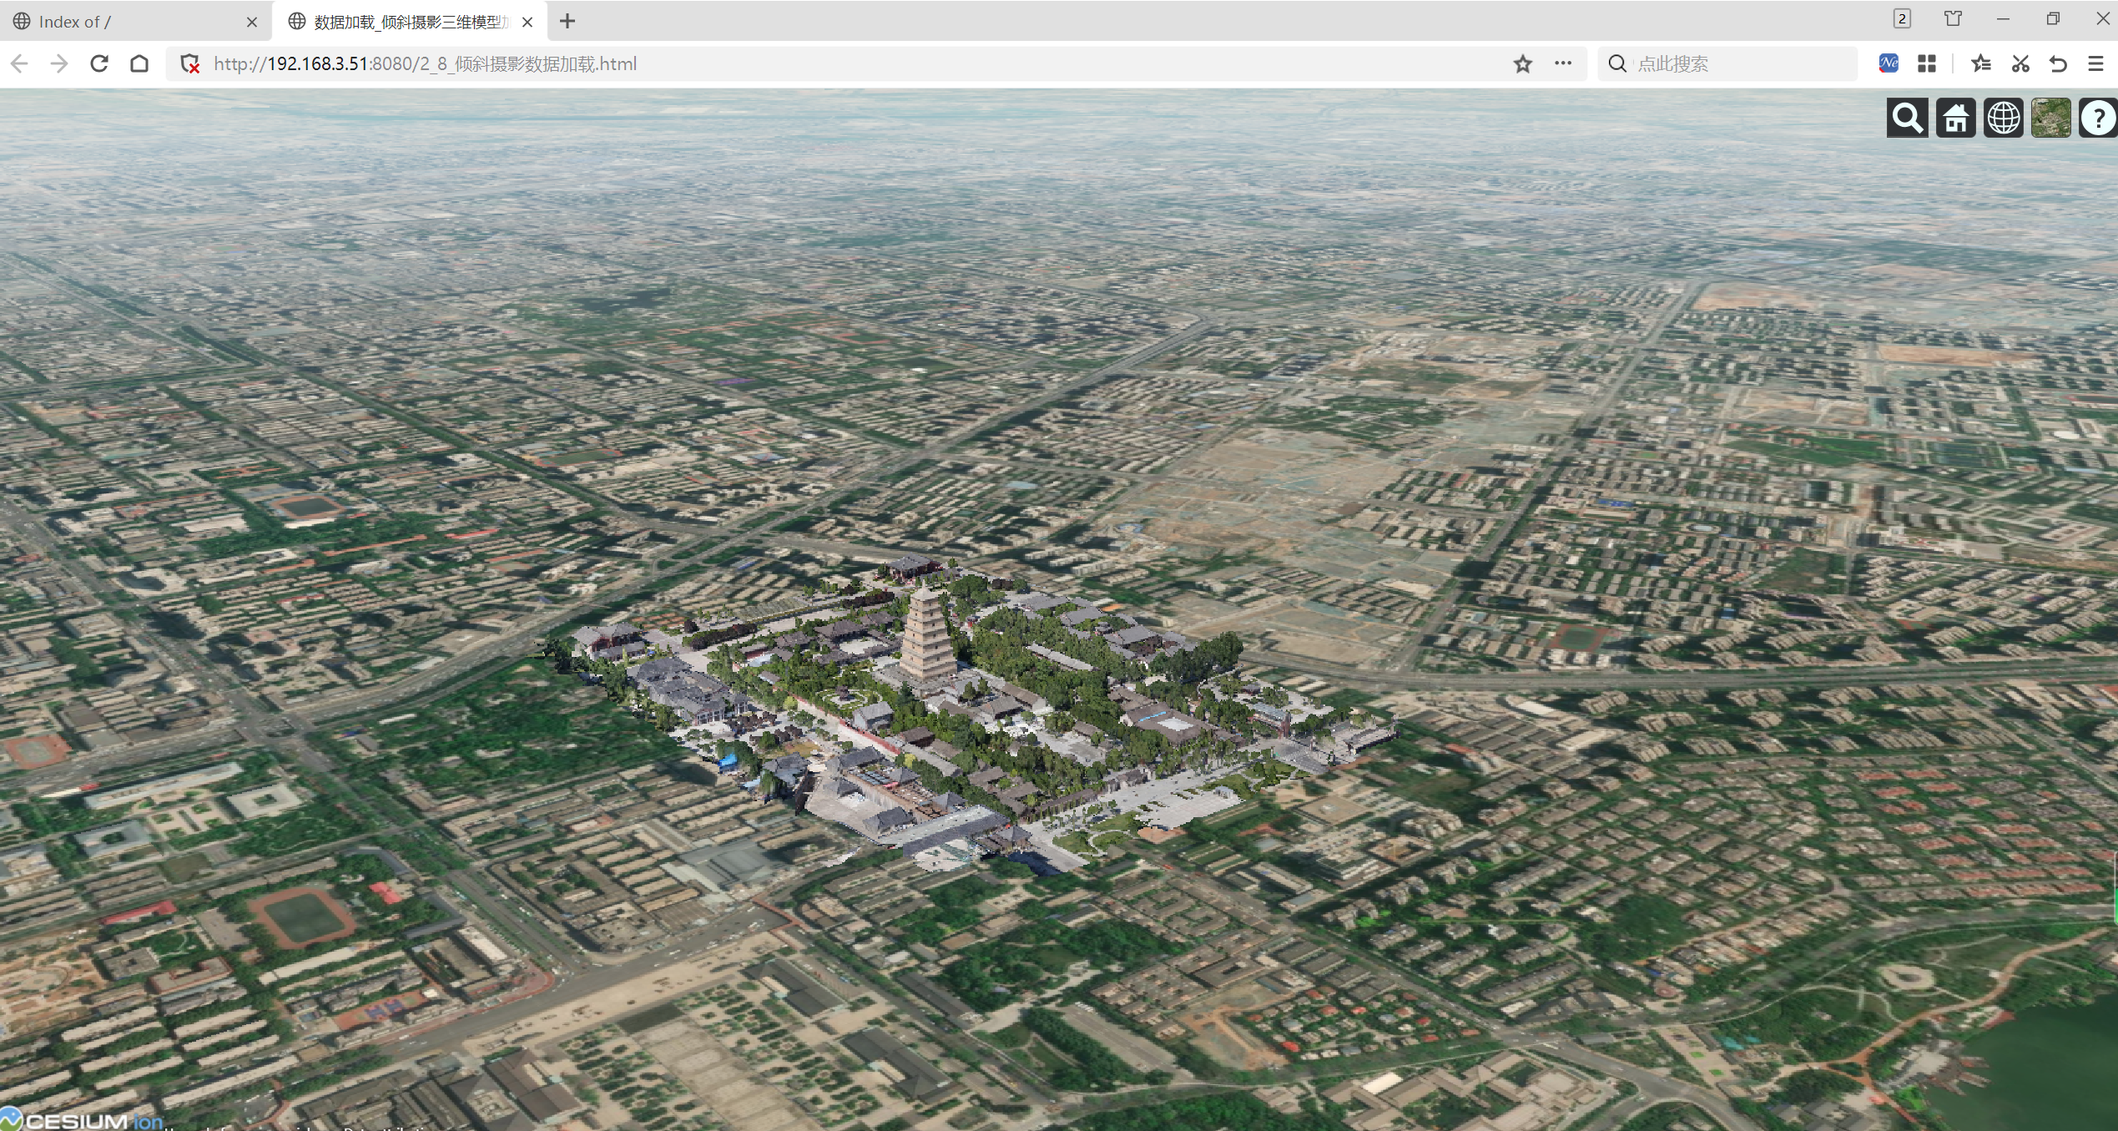Click the Cesium ion logo credit
Screen dimensions: 2118x1131
(x=82, y=1120)
